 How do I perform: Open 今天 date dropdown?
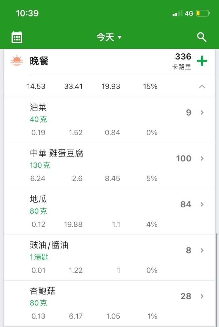109,37
